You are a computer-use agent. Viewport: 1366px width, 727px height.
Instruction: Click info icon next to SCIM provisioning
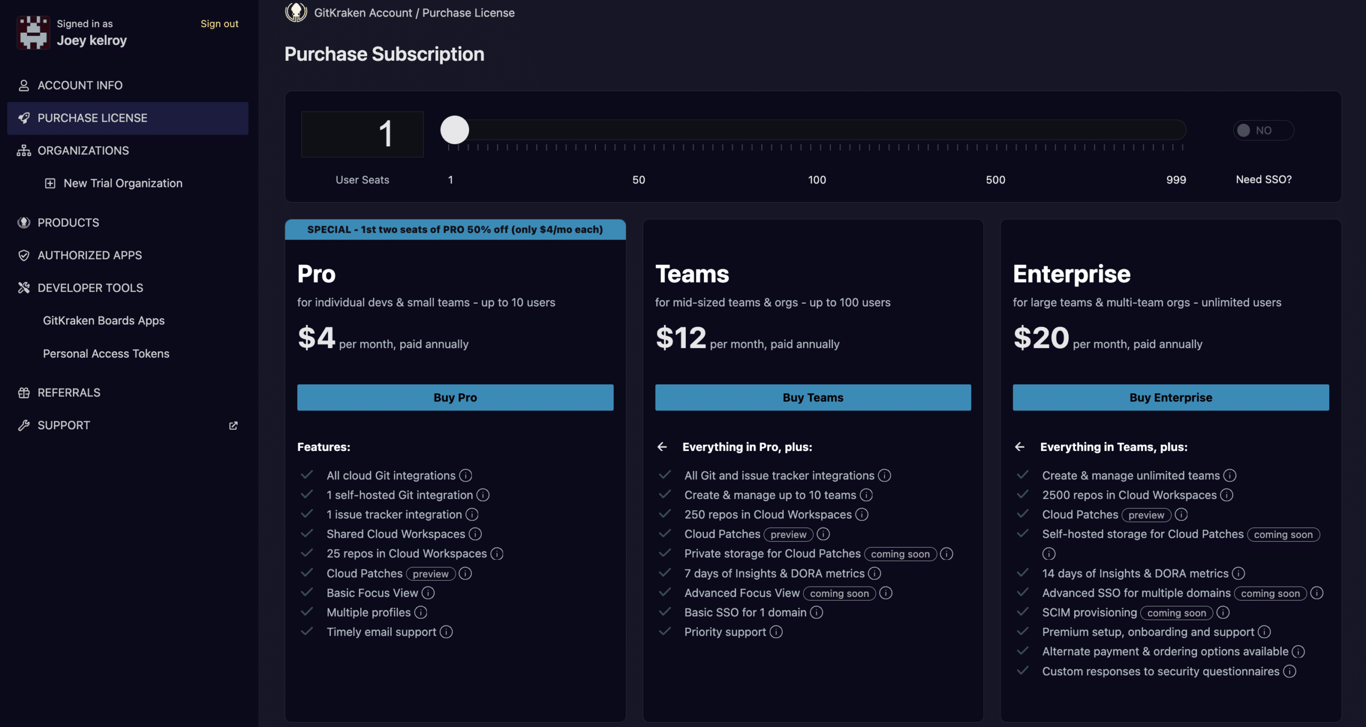click(x=1223, y=612)
